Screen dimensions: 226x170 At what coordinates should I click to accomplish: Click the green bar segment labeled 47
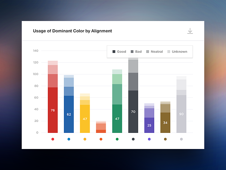pyautogui.click(x=117, y=119)
